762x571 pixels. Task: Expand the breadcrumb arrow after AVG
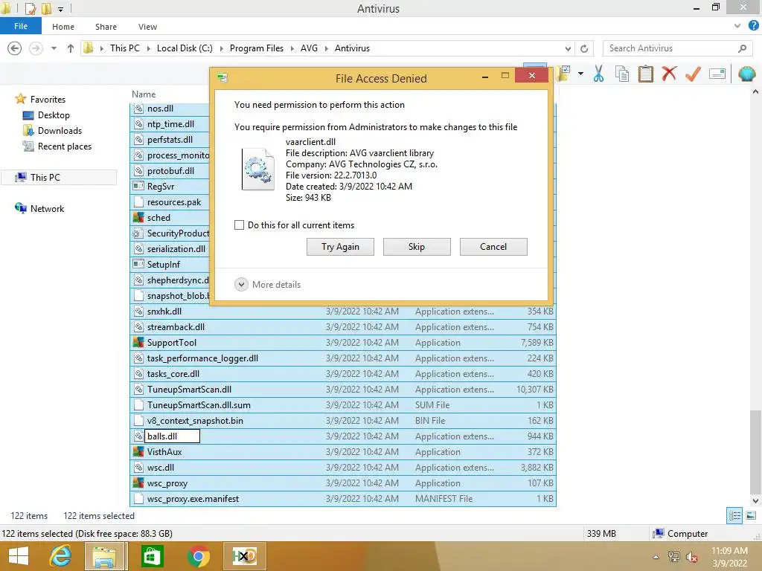coord(326,48)
